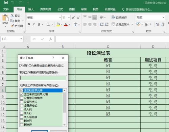Click the red font color button
The height and width of the screenshot is (132, 169).
[66, 24]
